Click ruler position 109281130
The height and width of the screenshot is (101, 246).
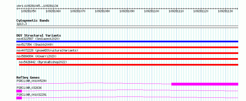(x=226, y=11)
